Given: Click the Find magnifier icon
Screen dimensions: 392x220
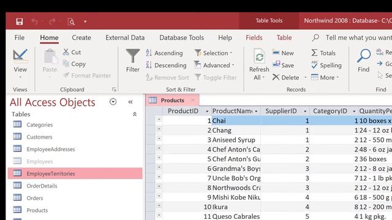Looking at the screenshot, I should [364, 56].
